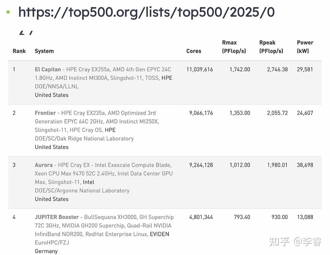330x255 pixels.
Task: Click the System column header
Action: (44, 51)
